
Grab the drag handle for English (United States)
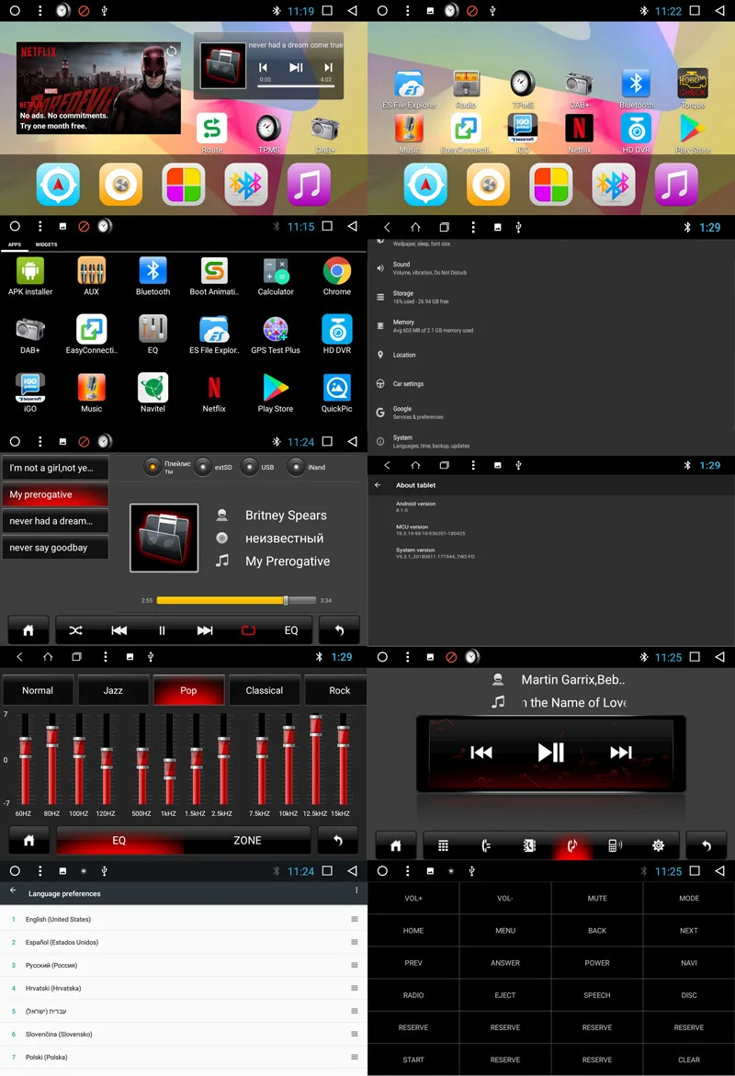(x=354, y=919)
